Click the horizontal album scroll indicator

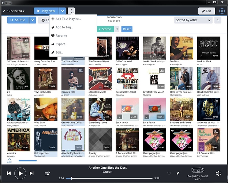(27, 161)
